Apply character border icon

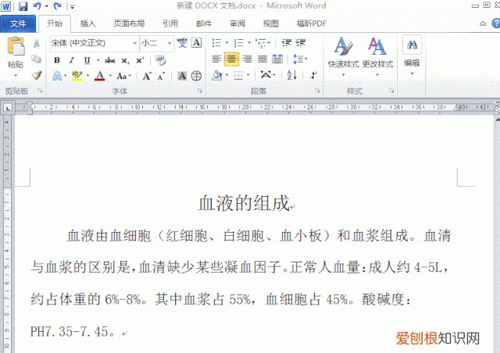tap(196, 43)
